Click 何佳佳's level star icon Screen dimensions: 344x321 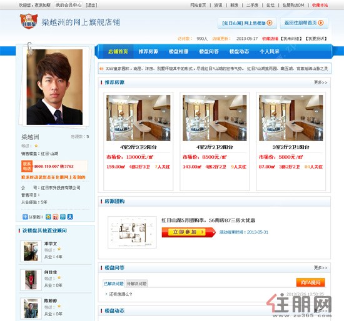59,278
